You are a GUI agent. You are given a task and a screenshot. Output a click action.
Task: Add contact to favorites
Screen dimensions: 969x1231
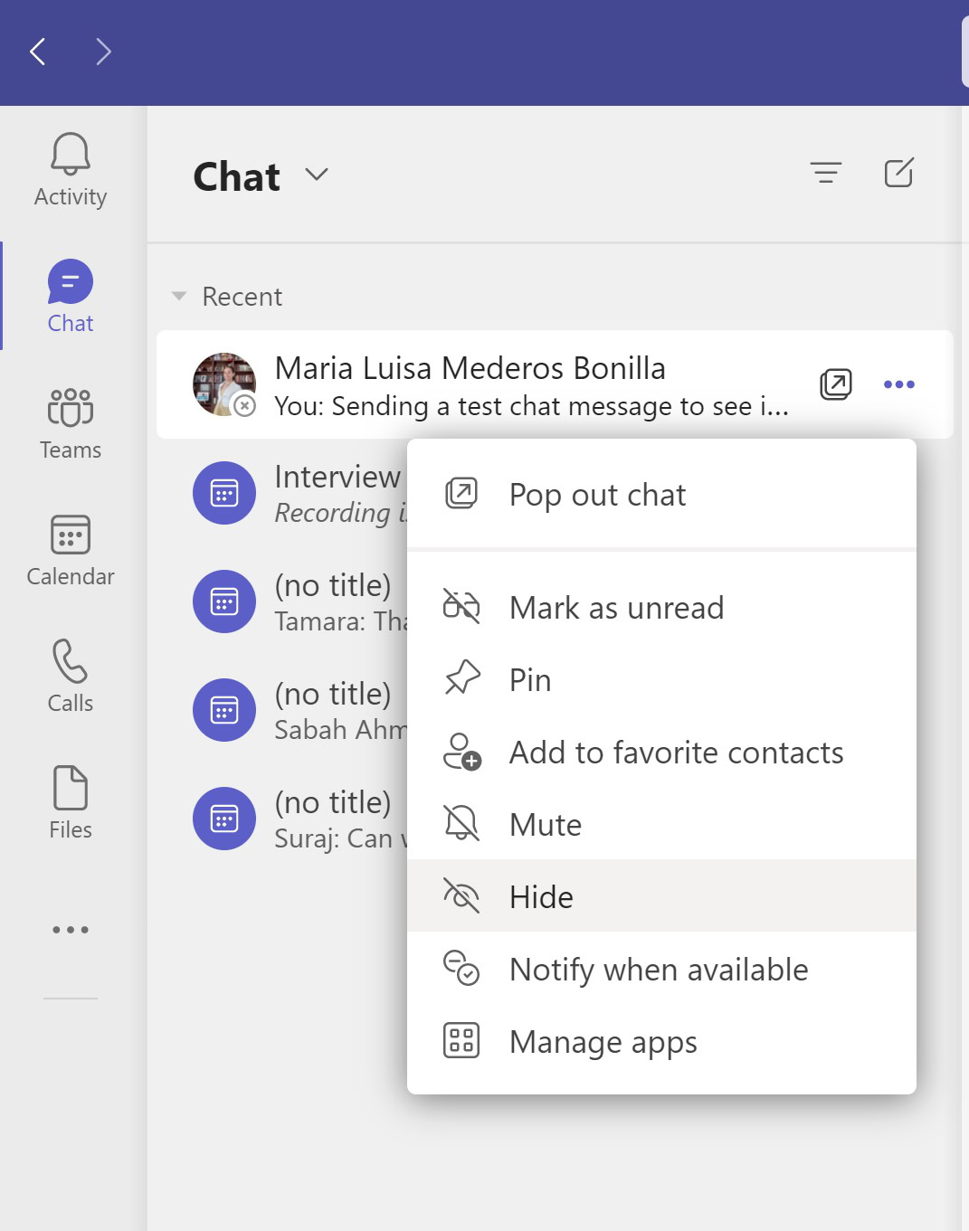(x=676, y=752)
